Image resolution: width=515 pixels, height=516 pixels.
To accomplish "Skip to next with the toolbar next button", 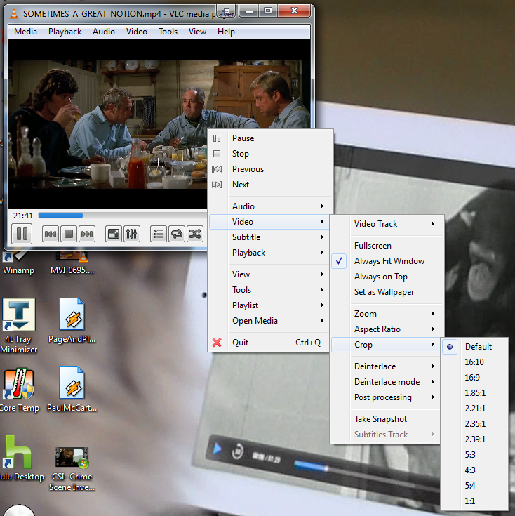I will (87, 234).
